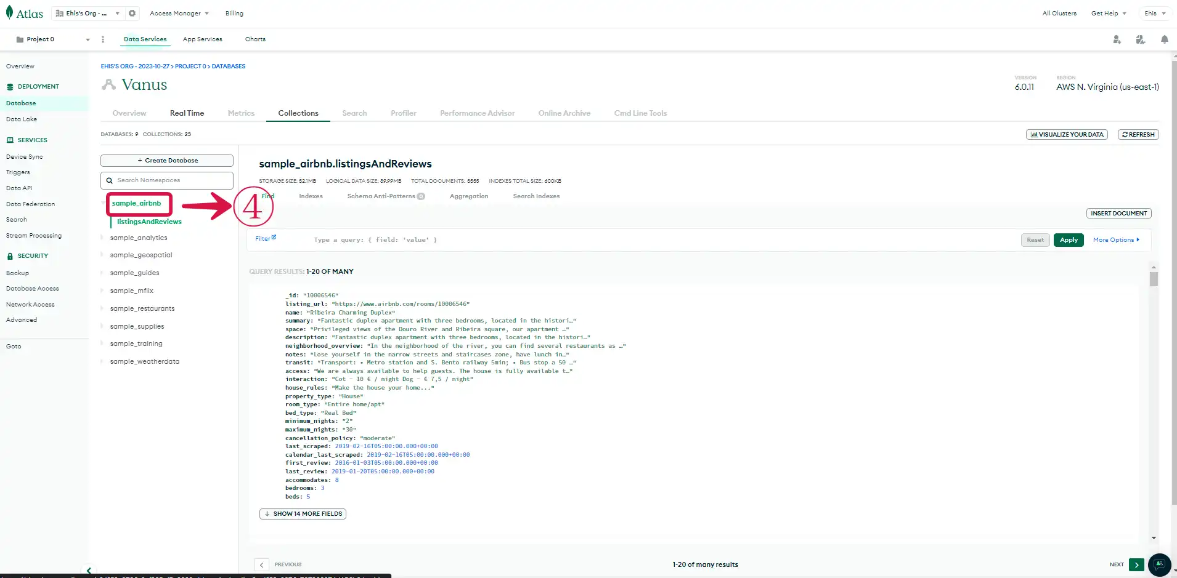Switch to App Services tab
This screenshot has height=578, width=1177.
pos(202,39)
